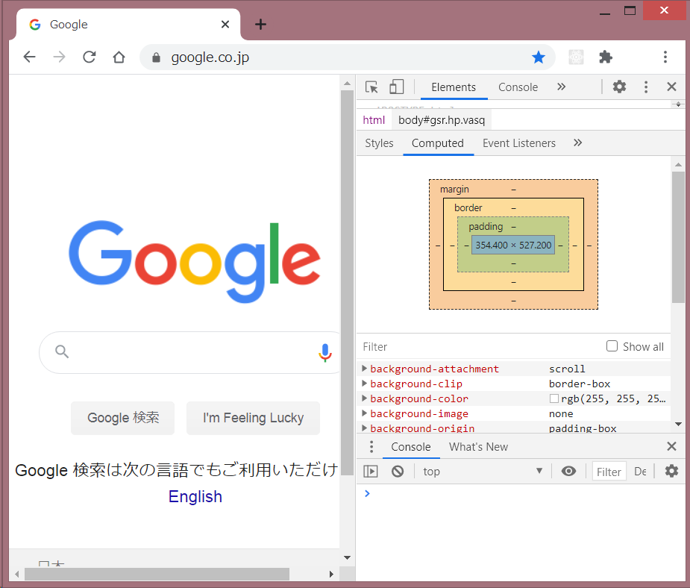Click the scroll value of background-attachment
This screenshot has height=588, width=690.
pyautogui.click(x=567, y=369)
